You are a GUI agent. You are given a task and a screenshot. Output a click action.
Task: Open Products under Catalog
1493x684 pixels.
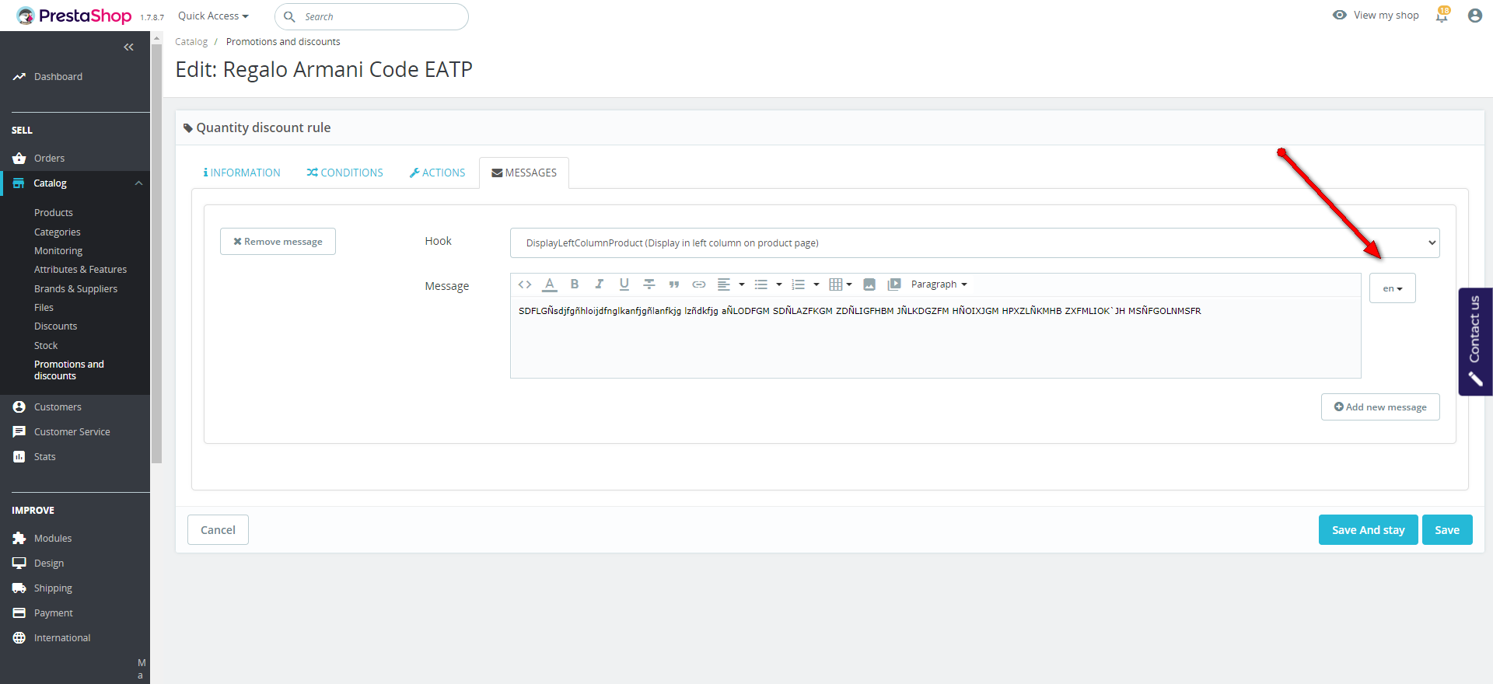pos(54,213)
